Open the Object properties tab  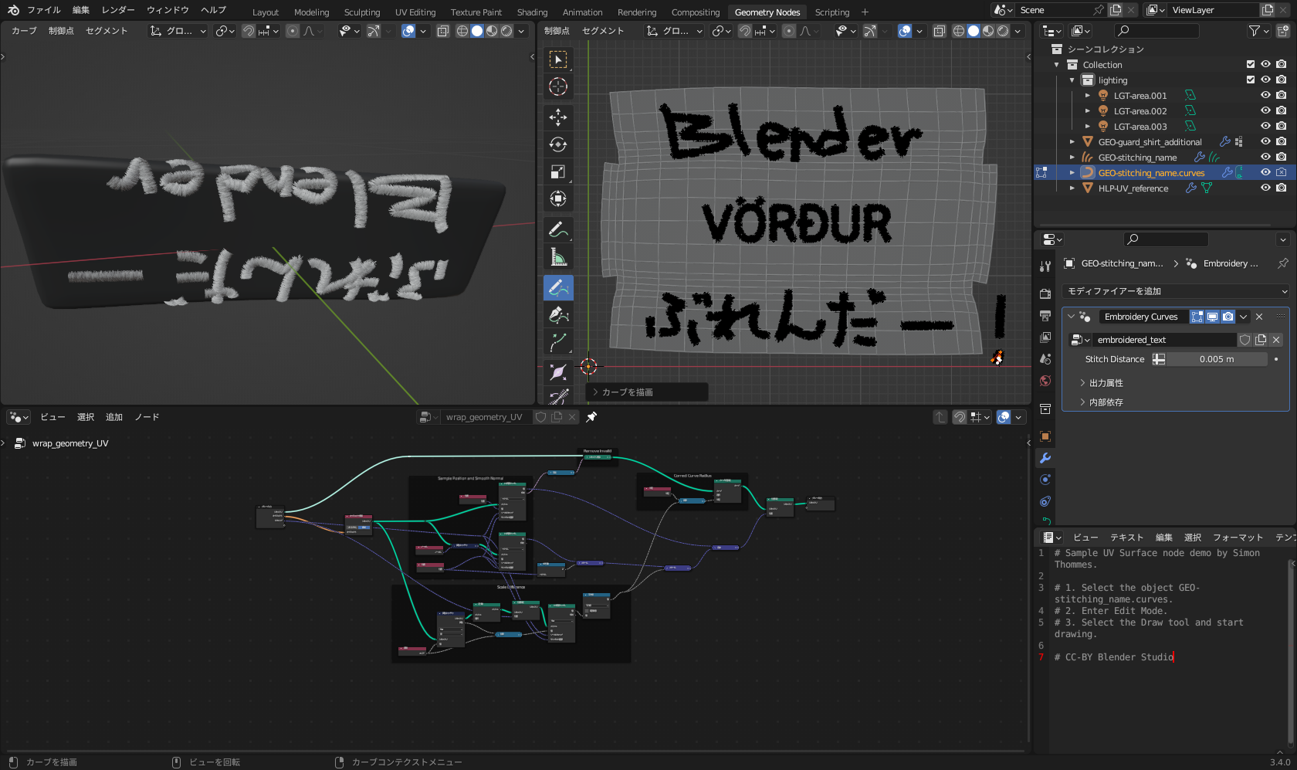pyautogui.click(x=1045, y=436)
